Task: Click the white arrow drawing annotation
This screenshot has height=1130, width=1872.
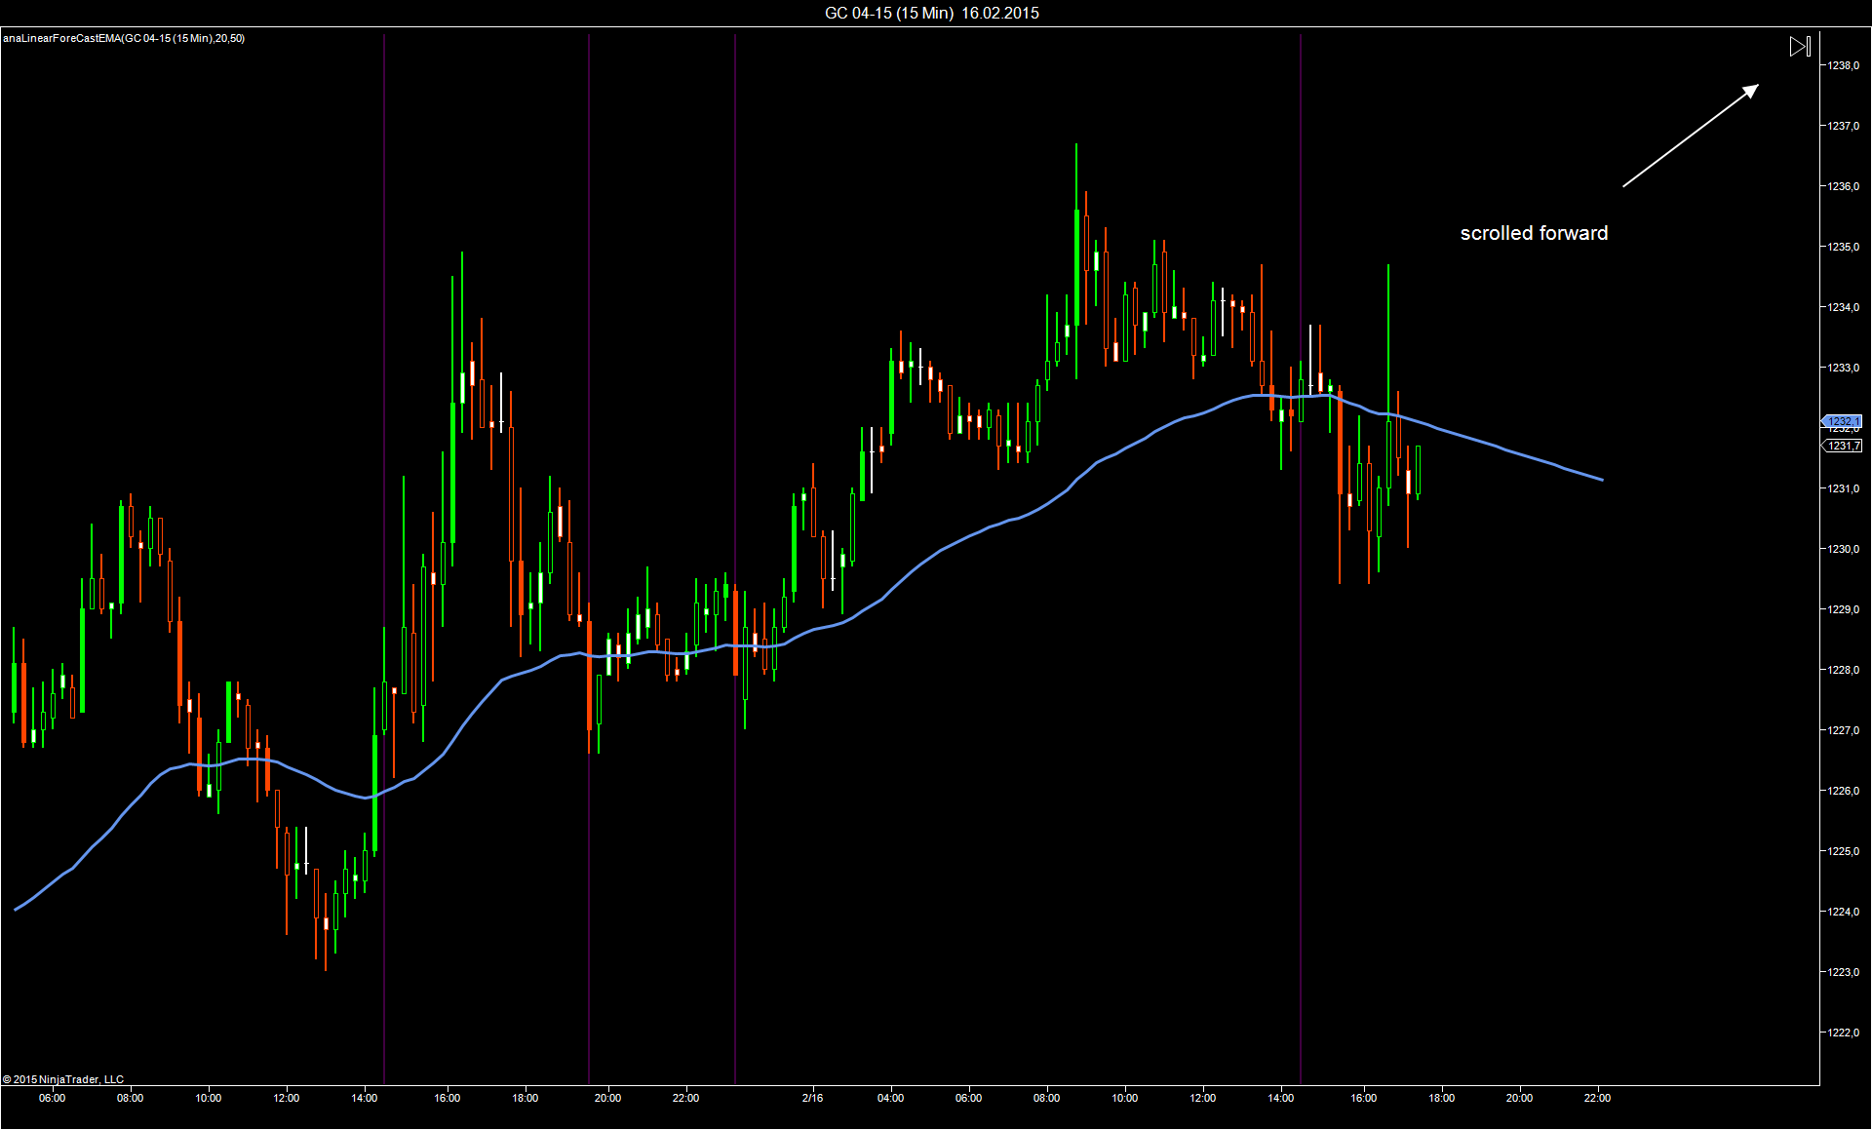Action: [1691, 136]
